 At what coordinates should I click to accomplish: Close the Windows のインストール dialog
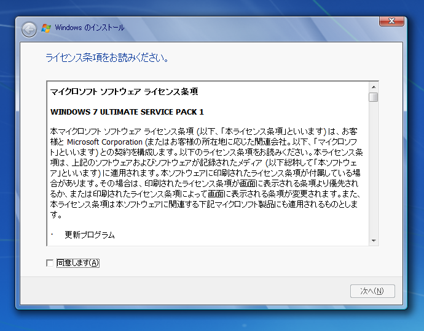click(391, 21)
